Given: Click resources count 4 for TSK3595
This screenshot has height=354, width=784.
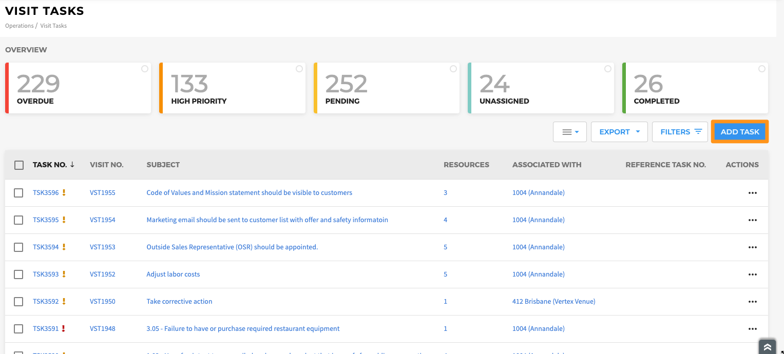Looking at the screenshot, I should click(446, 220).
